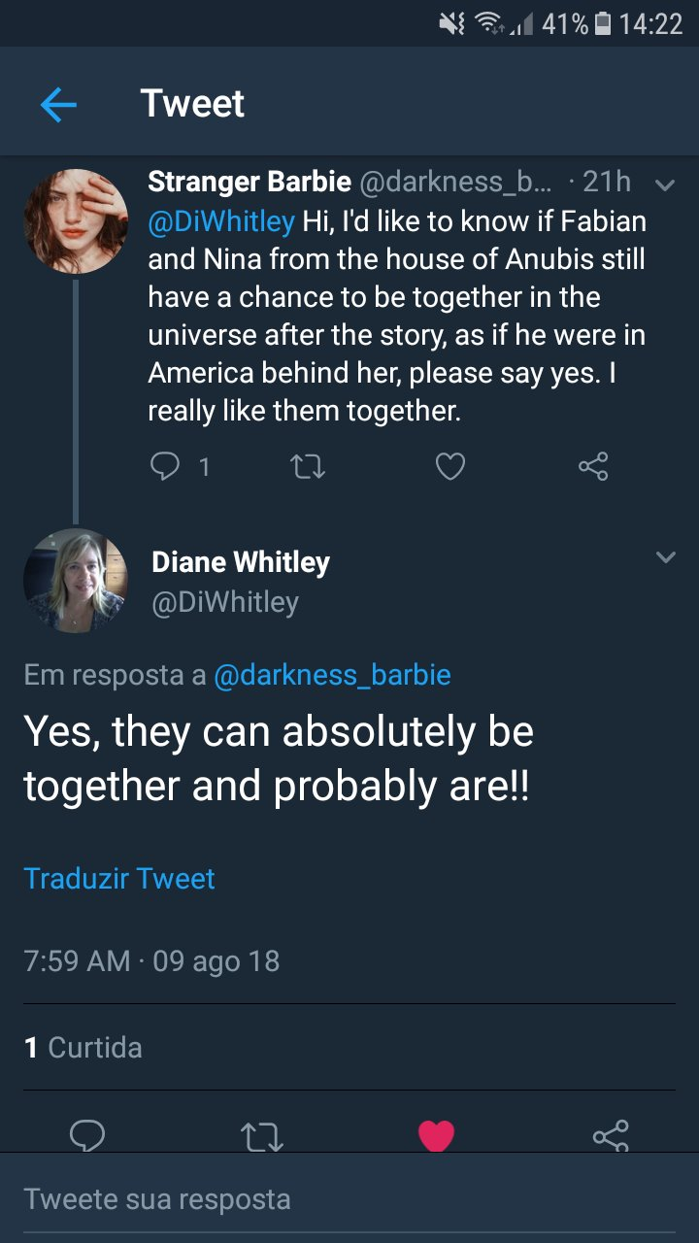Open options chevron on Diane Whitley's tweet
The width and height of the screenshot is (699, 1243).
[x=665, y=557]
